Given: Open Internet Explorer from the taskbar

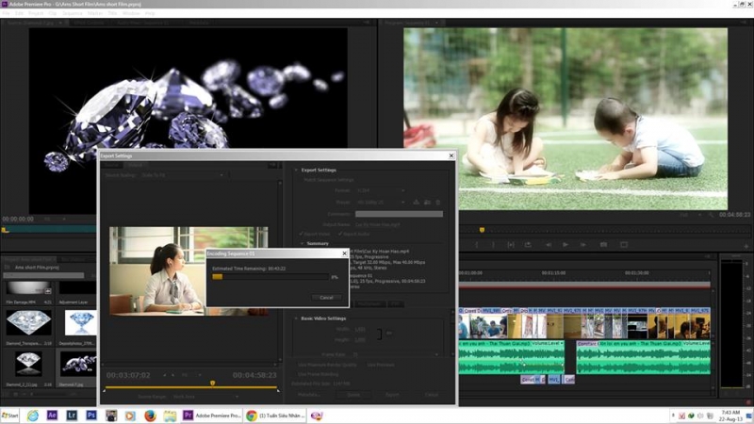Looking at the screenshot, I should pyautogui.click(x=32, y=416).
